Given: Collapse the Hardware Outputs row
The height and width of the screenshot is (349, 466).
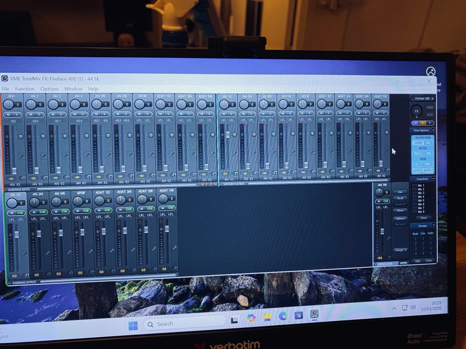Looking at the screenshot, I should (9, 283).
